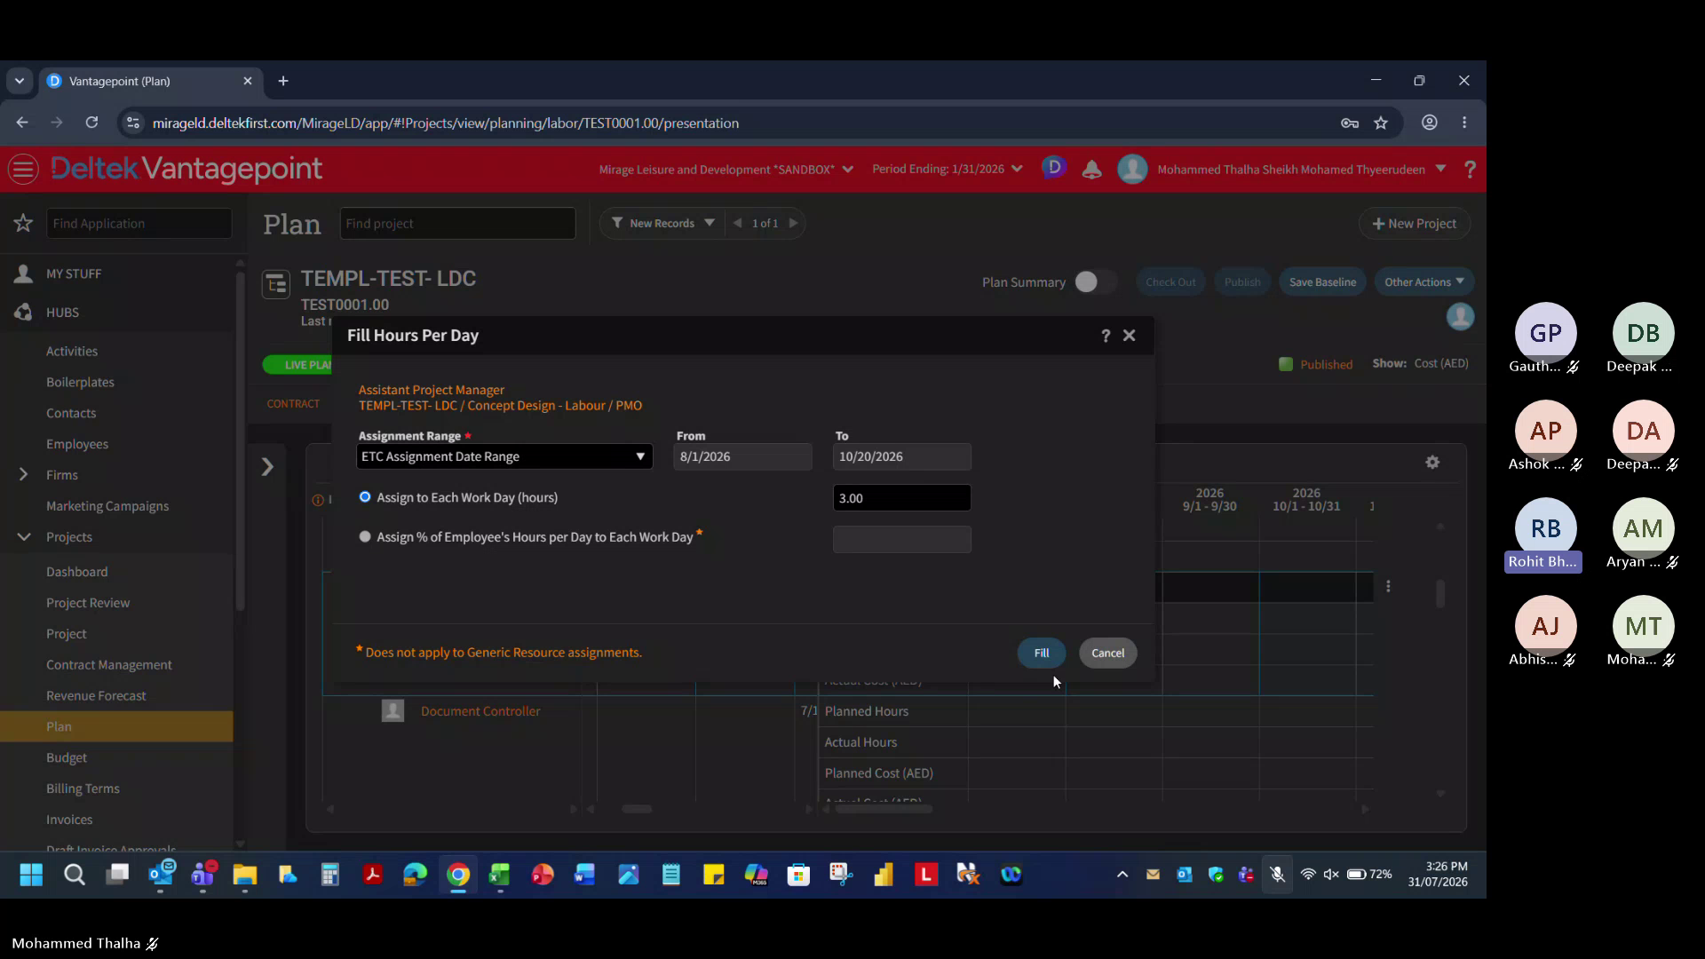Open the user account dropdown arrow

(1440, 169)
